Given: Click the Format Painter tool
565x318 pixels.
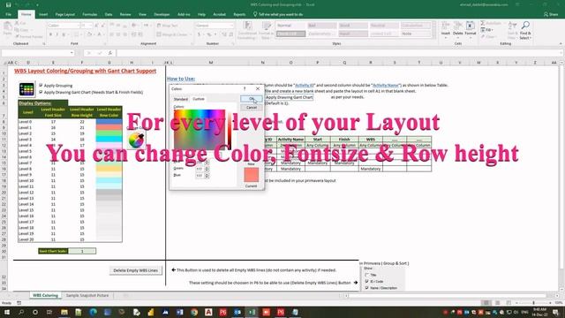Looking at the screenshot, I should (x=29, y=36).
